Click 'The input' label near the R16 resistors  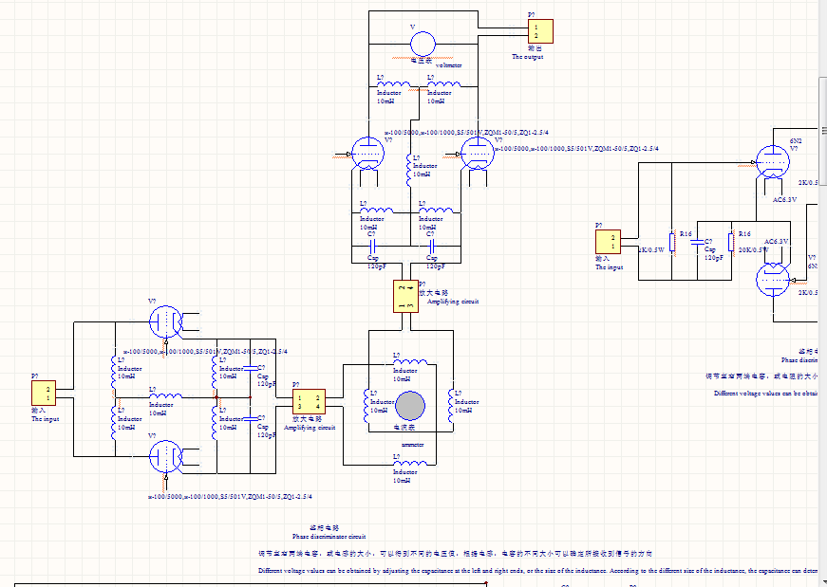(610, 267)
